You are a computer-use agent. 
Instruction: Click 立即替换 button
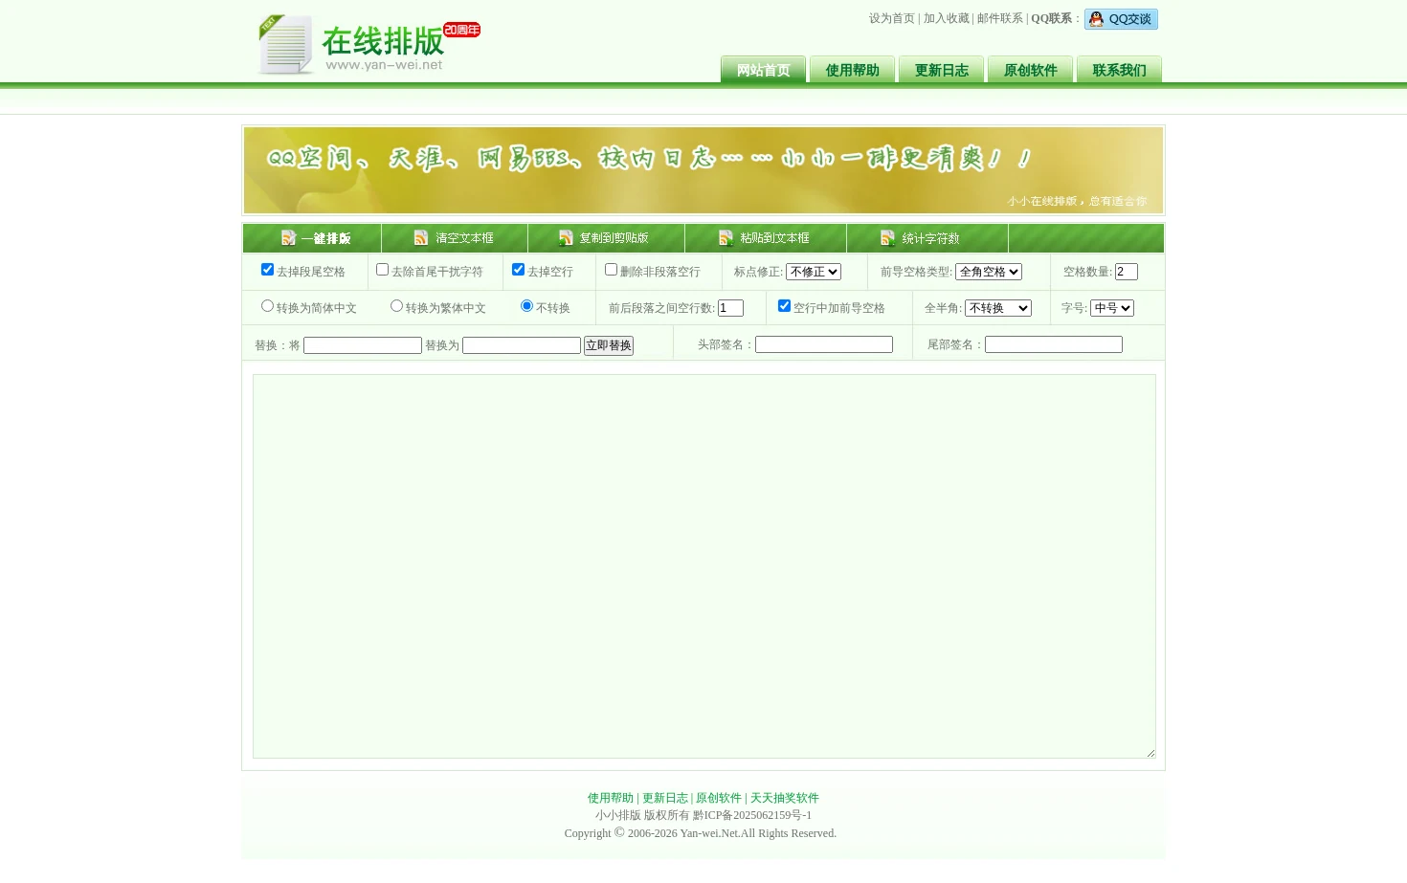tap(609, 345)
